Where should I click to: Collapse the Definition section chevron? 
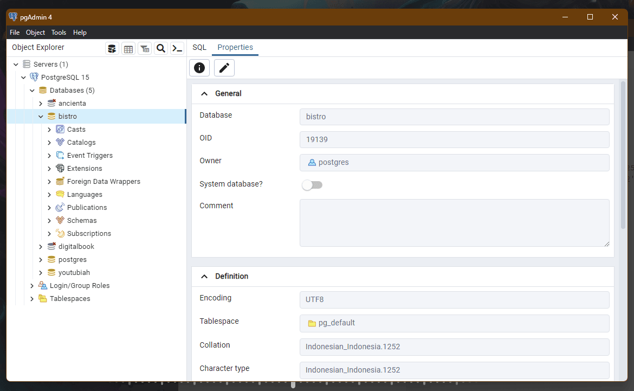tap(204, 277)
